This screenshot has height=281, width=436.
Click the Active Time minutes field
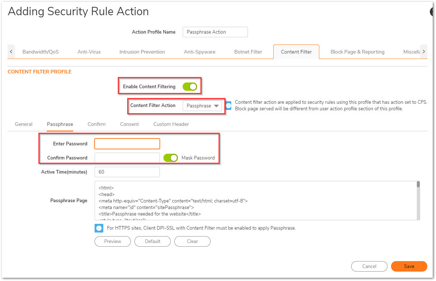click(x=127, y=172)
